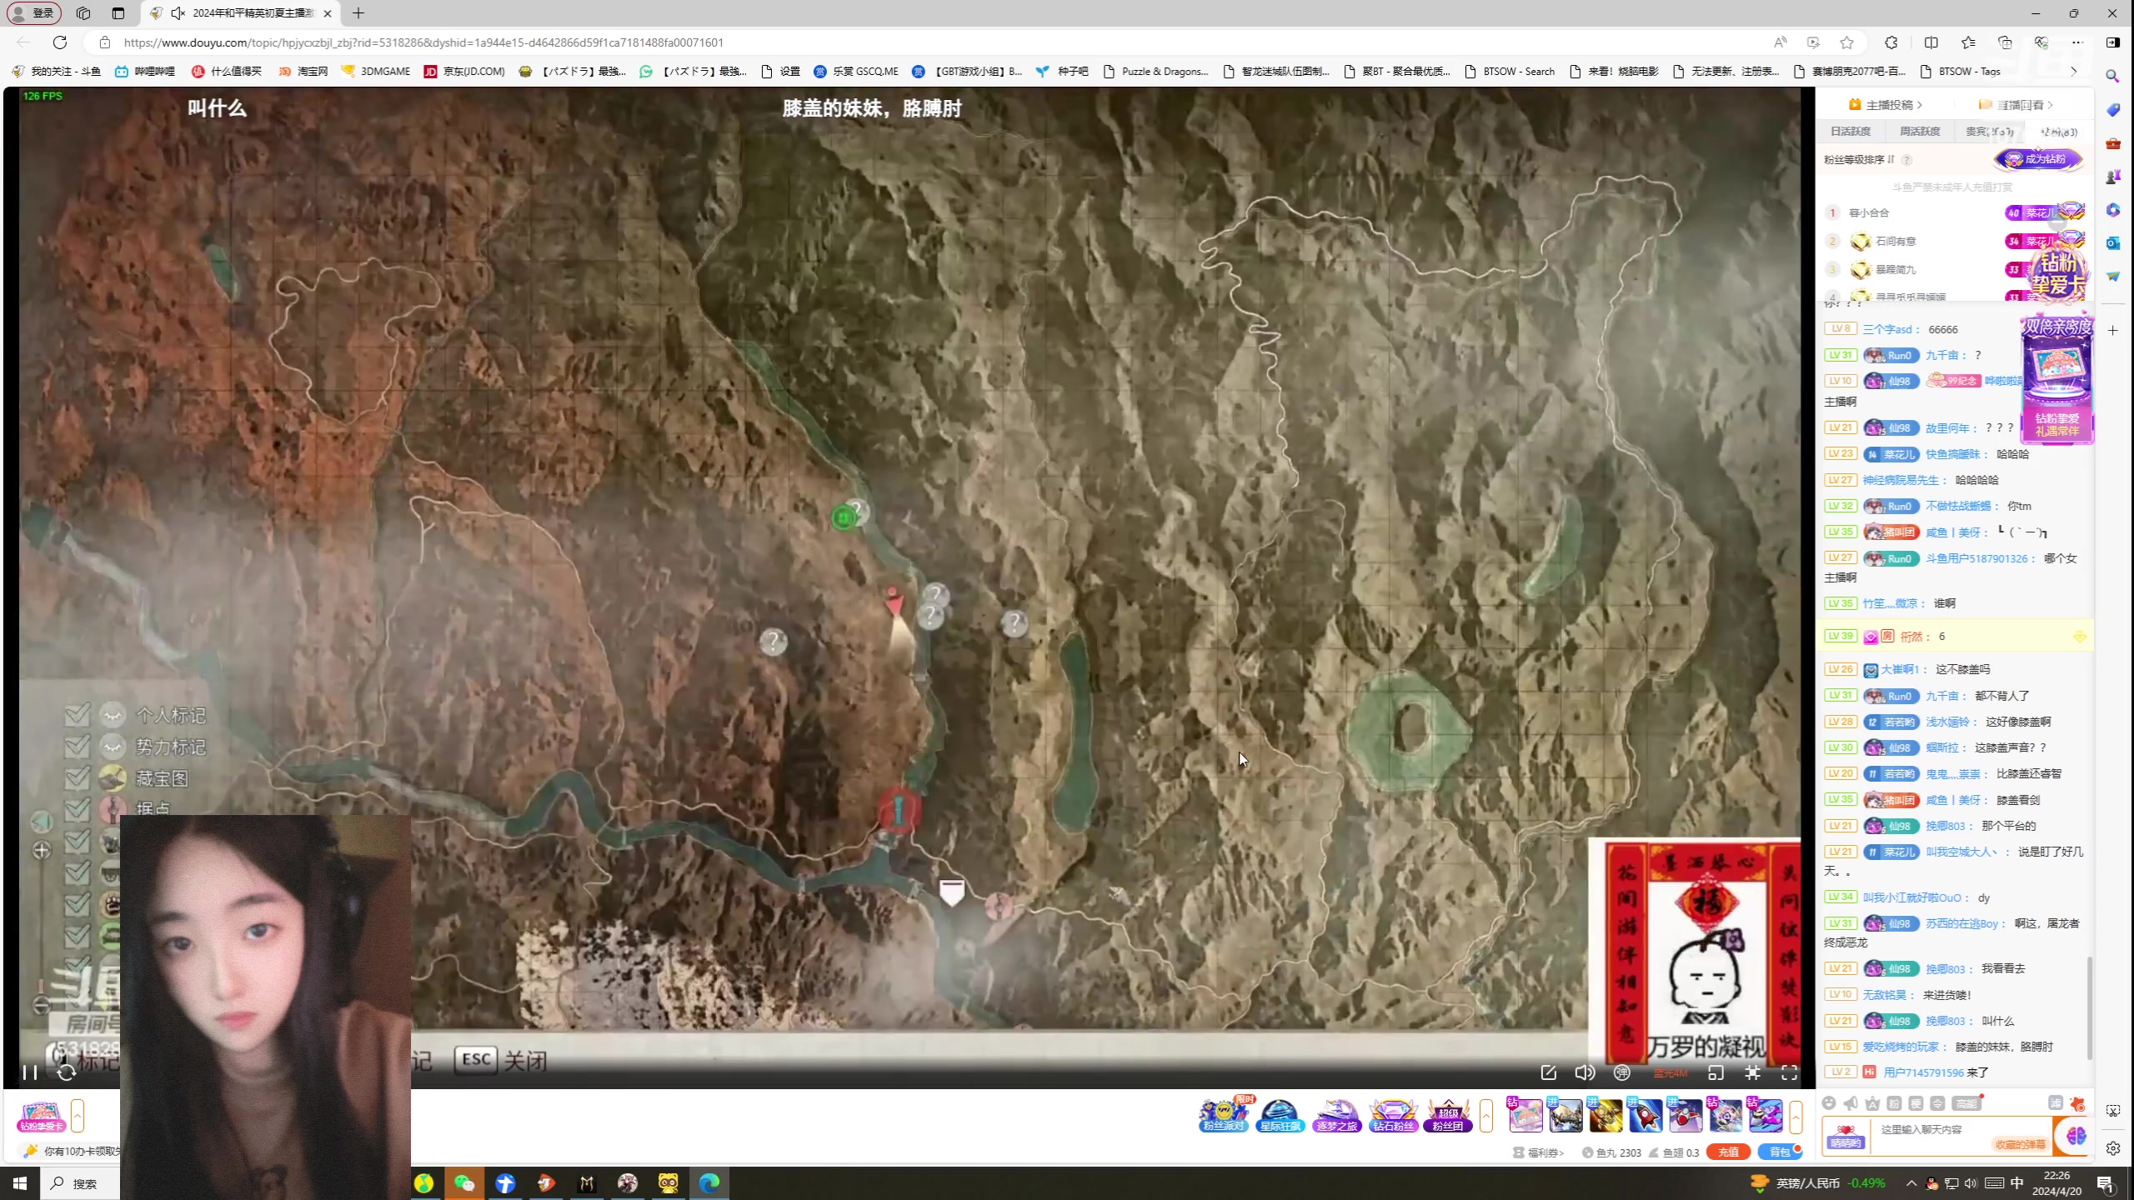
Task: Open WeChat from the taskbar
Action: [464, 1183]
